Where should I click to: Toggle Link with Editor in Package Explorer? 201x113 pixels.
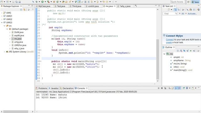24,10
